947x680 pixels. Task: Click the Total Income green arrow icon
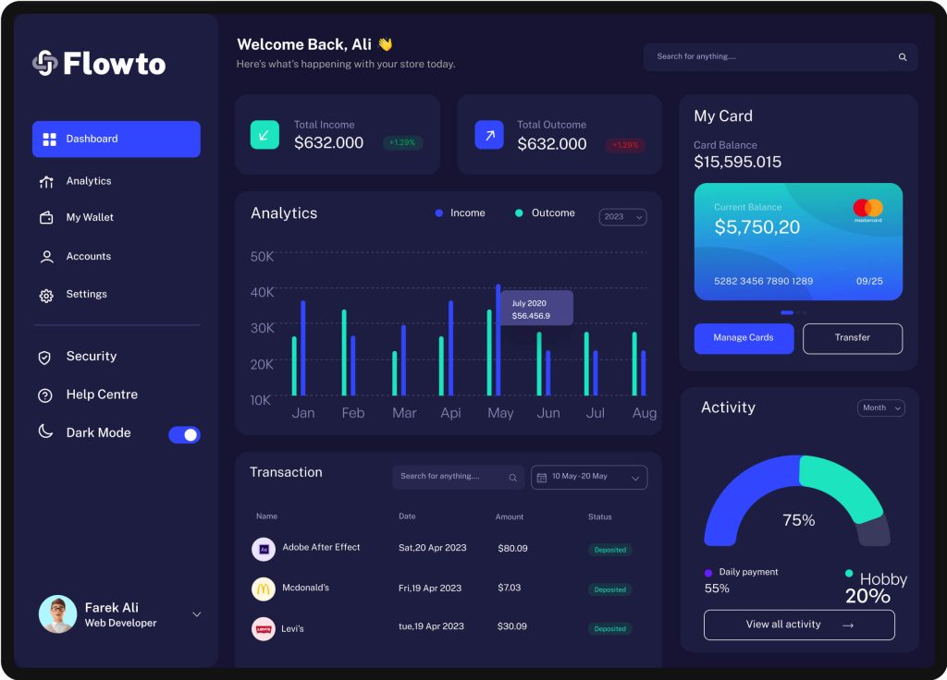click(264, 135)
